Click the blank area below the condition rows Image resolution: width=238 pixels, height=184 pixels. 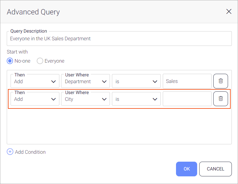pyautogui.click(x=119, y=126)
